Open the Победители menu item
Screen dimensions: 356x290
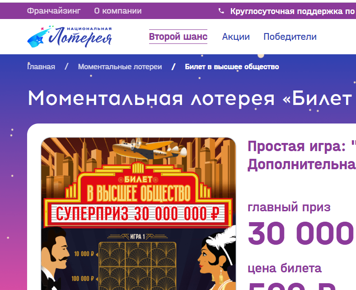(x=290, y=37)
